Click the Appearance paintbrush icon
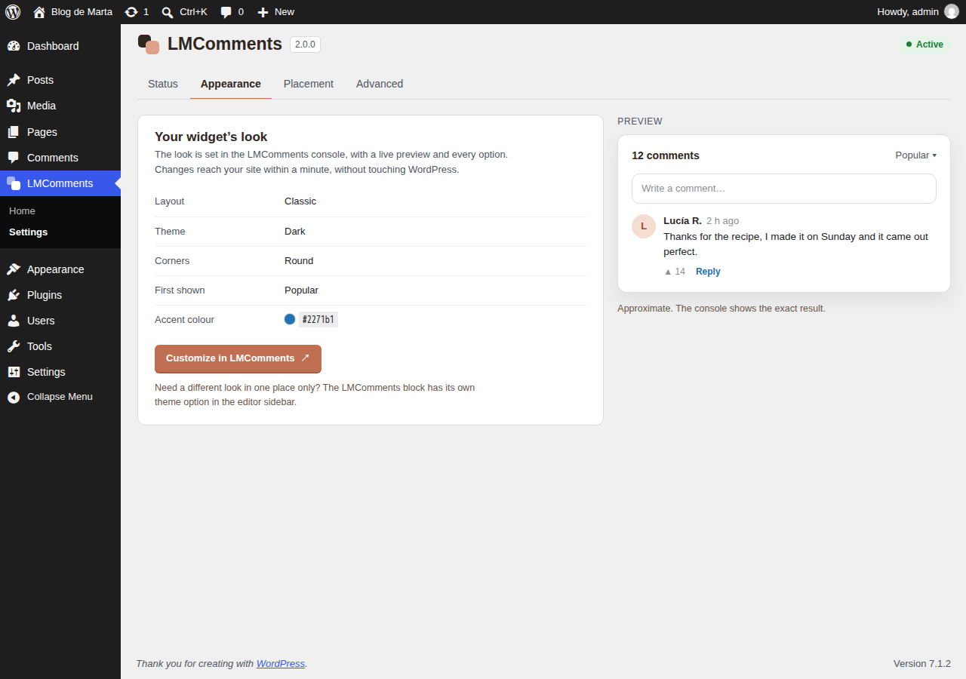The image size is (966, 679). [14, 269]
